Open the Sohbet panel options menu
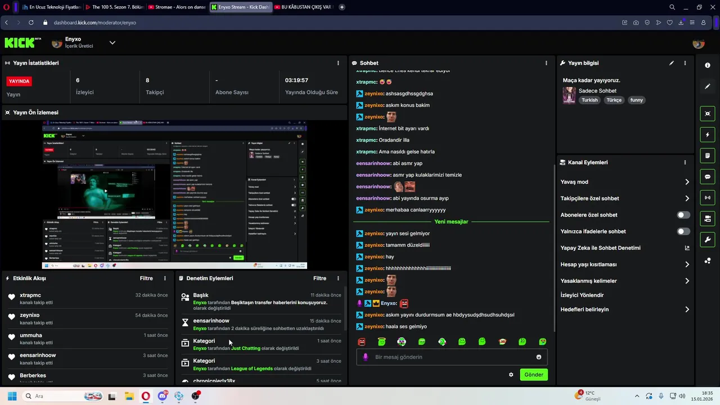 point(546,63)
